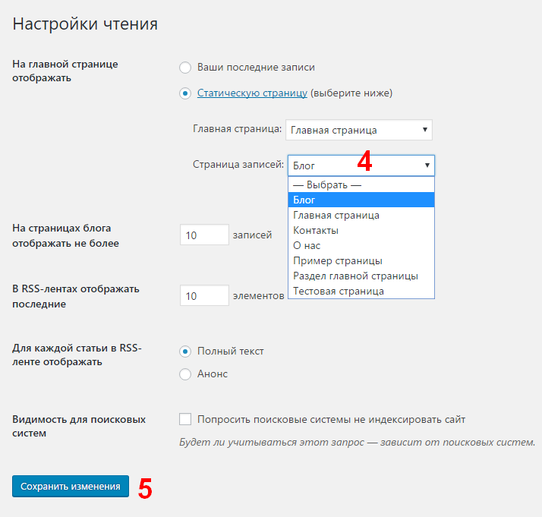Click 'На страницах блога отображать не более' label

66,235
